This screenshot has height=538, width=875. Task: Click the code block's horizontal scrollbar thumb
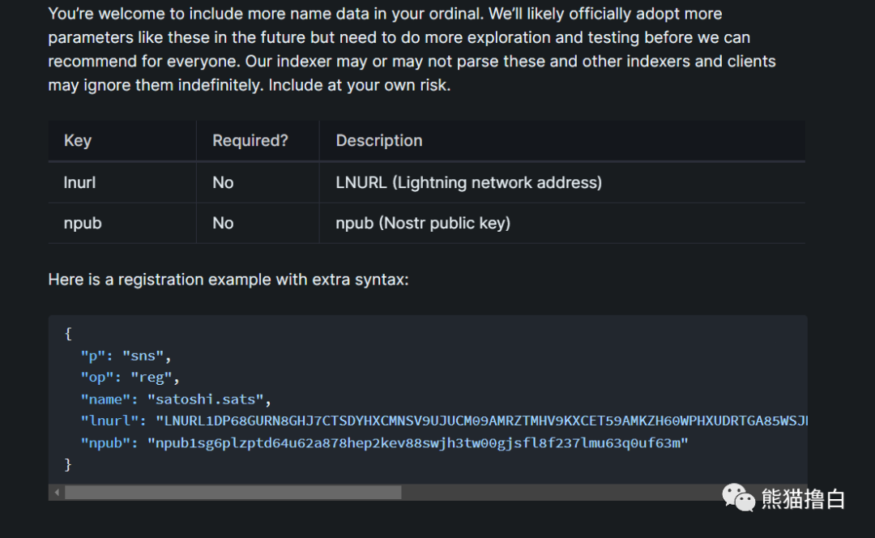(233, 493)
